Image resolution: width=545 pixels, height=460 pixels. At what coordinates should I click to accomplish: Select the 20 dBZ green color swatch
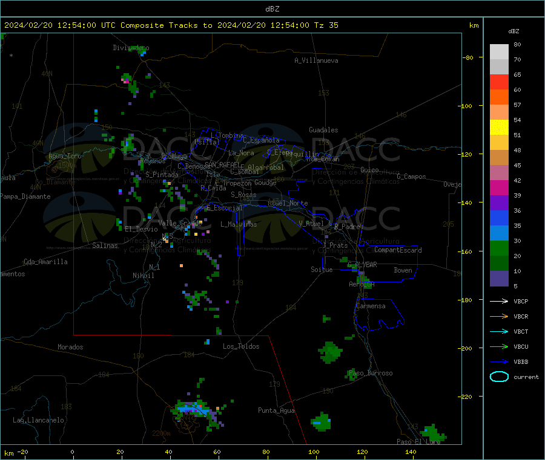pos(499,248)
